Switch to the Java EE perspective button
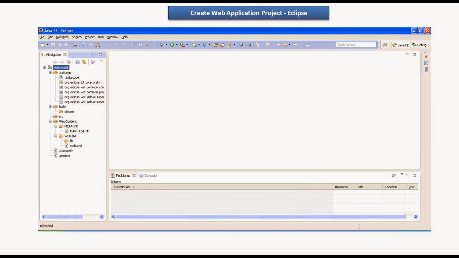 (401, 45)
